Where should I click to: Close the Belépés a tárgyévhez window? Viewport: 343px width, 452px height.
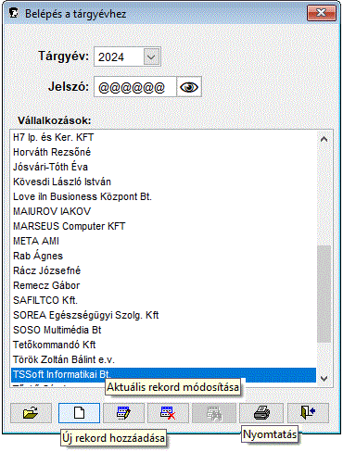322,13
